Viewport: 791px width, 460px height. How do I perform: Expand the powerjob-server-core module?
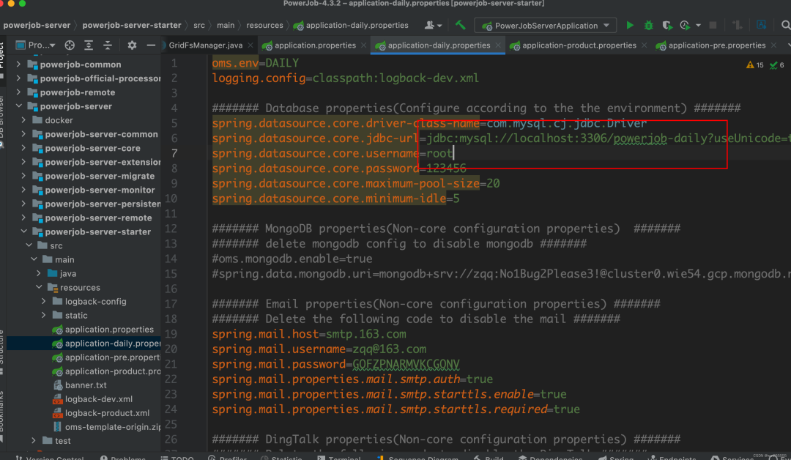(24, 148)
